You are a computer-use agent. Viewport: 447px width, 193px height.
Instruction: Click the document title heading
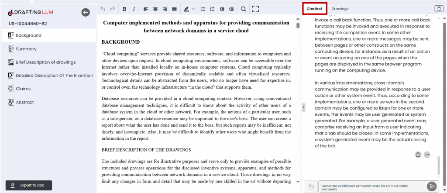(x=196, y=27)
